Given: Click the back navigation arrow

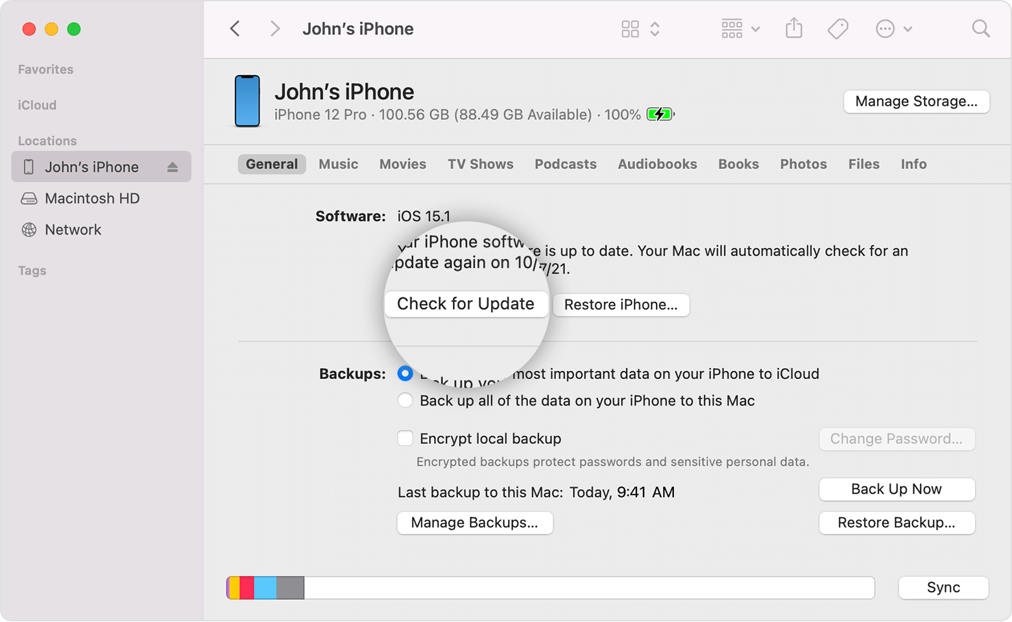Looking at the screenshot, I should [x=235, y=29].
